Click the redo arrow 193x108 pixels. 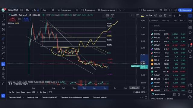click(124, 10)
